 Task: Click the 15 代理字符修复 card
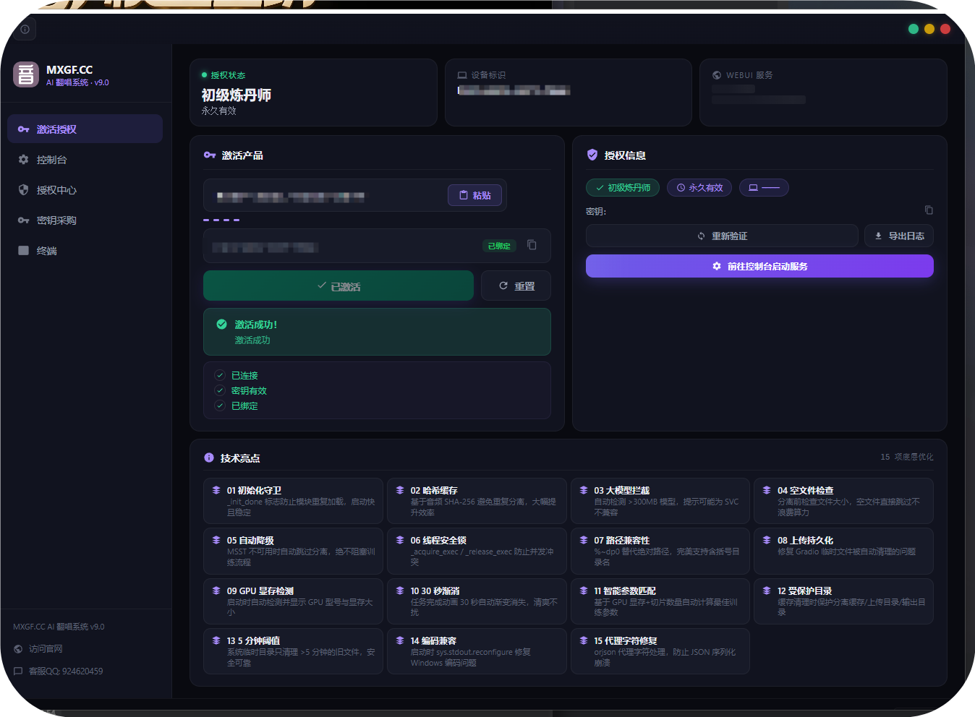click(660, 651)
